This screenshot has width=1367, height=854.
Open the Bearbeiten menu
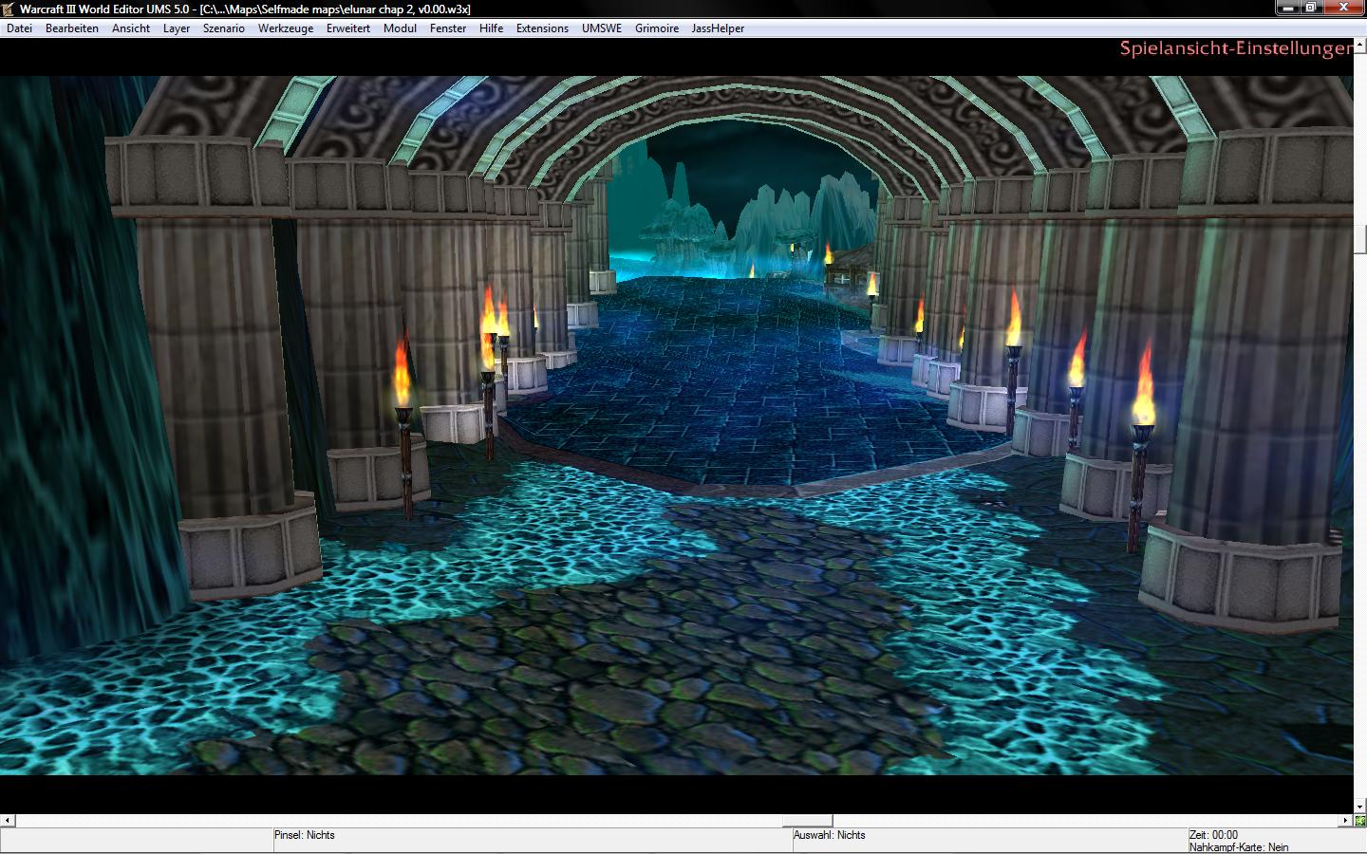(x=72, y=28)
